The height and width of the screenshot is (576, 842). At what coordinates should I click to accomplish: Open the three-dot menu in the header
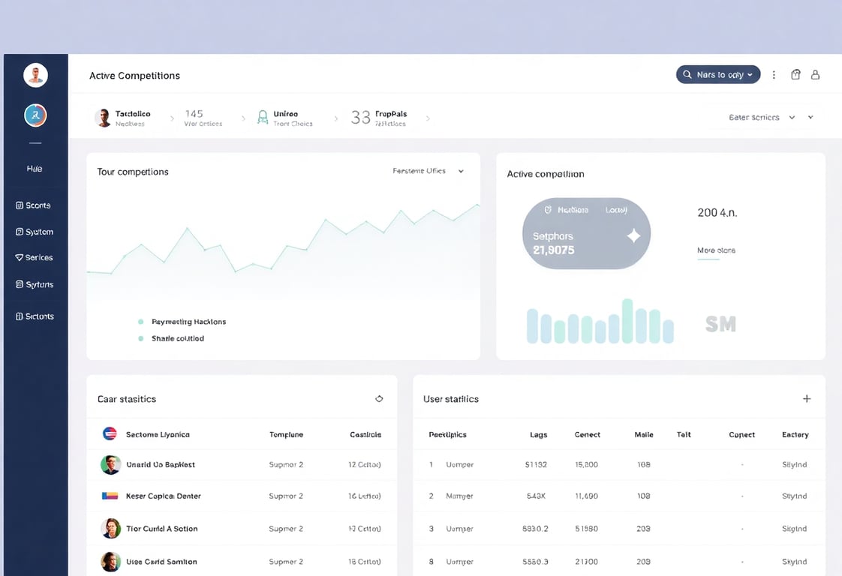tap(774, 74)
